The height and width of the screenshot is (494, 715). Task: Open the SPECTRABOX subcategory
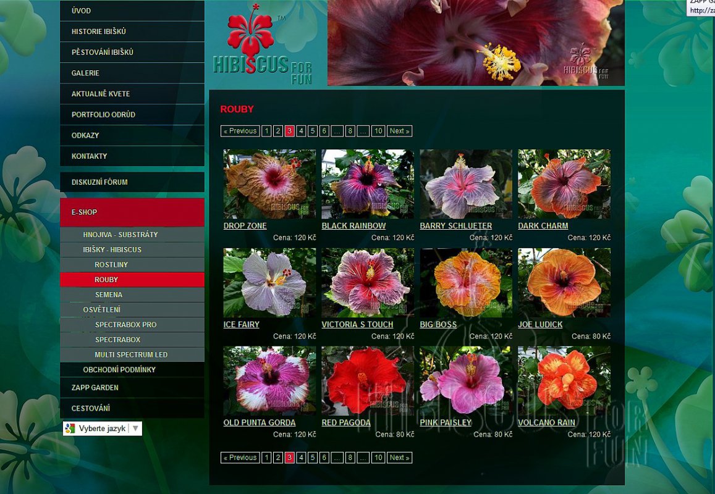tap(132, 340)
